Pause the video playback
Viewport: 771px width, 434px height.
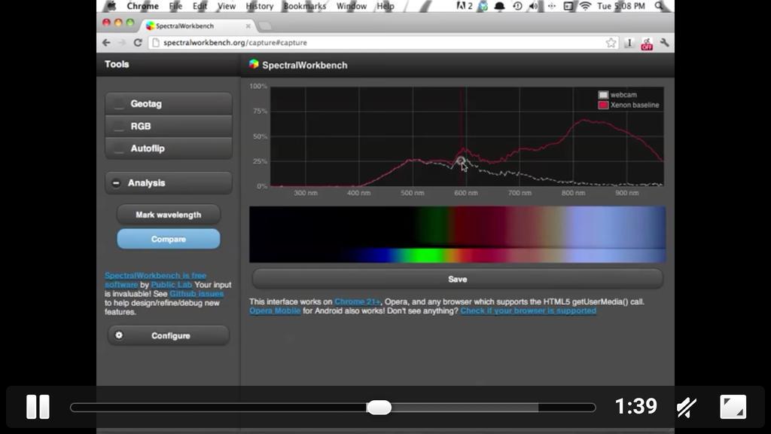(38, 407)
